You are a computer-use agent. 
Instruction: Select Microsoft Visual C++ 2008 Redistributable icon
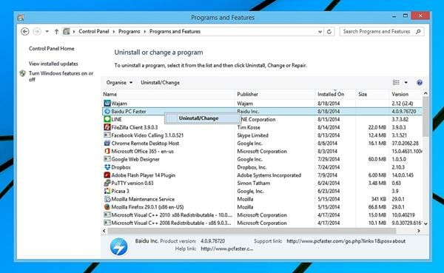tap(107, 223)
